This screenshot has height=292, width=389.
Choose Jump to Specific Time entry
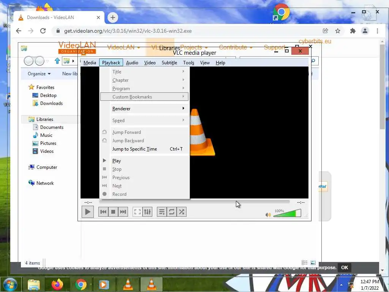click(x=144, y=149)
